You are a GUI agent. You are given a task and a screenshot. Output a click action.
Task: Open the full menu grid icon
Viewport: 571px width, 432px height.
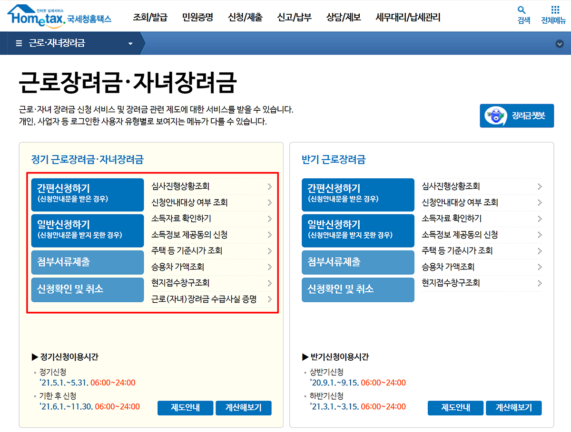[555, 10]
